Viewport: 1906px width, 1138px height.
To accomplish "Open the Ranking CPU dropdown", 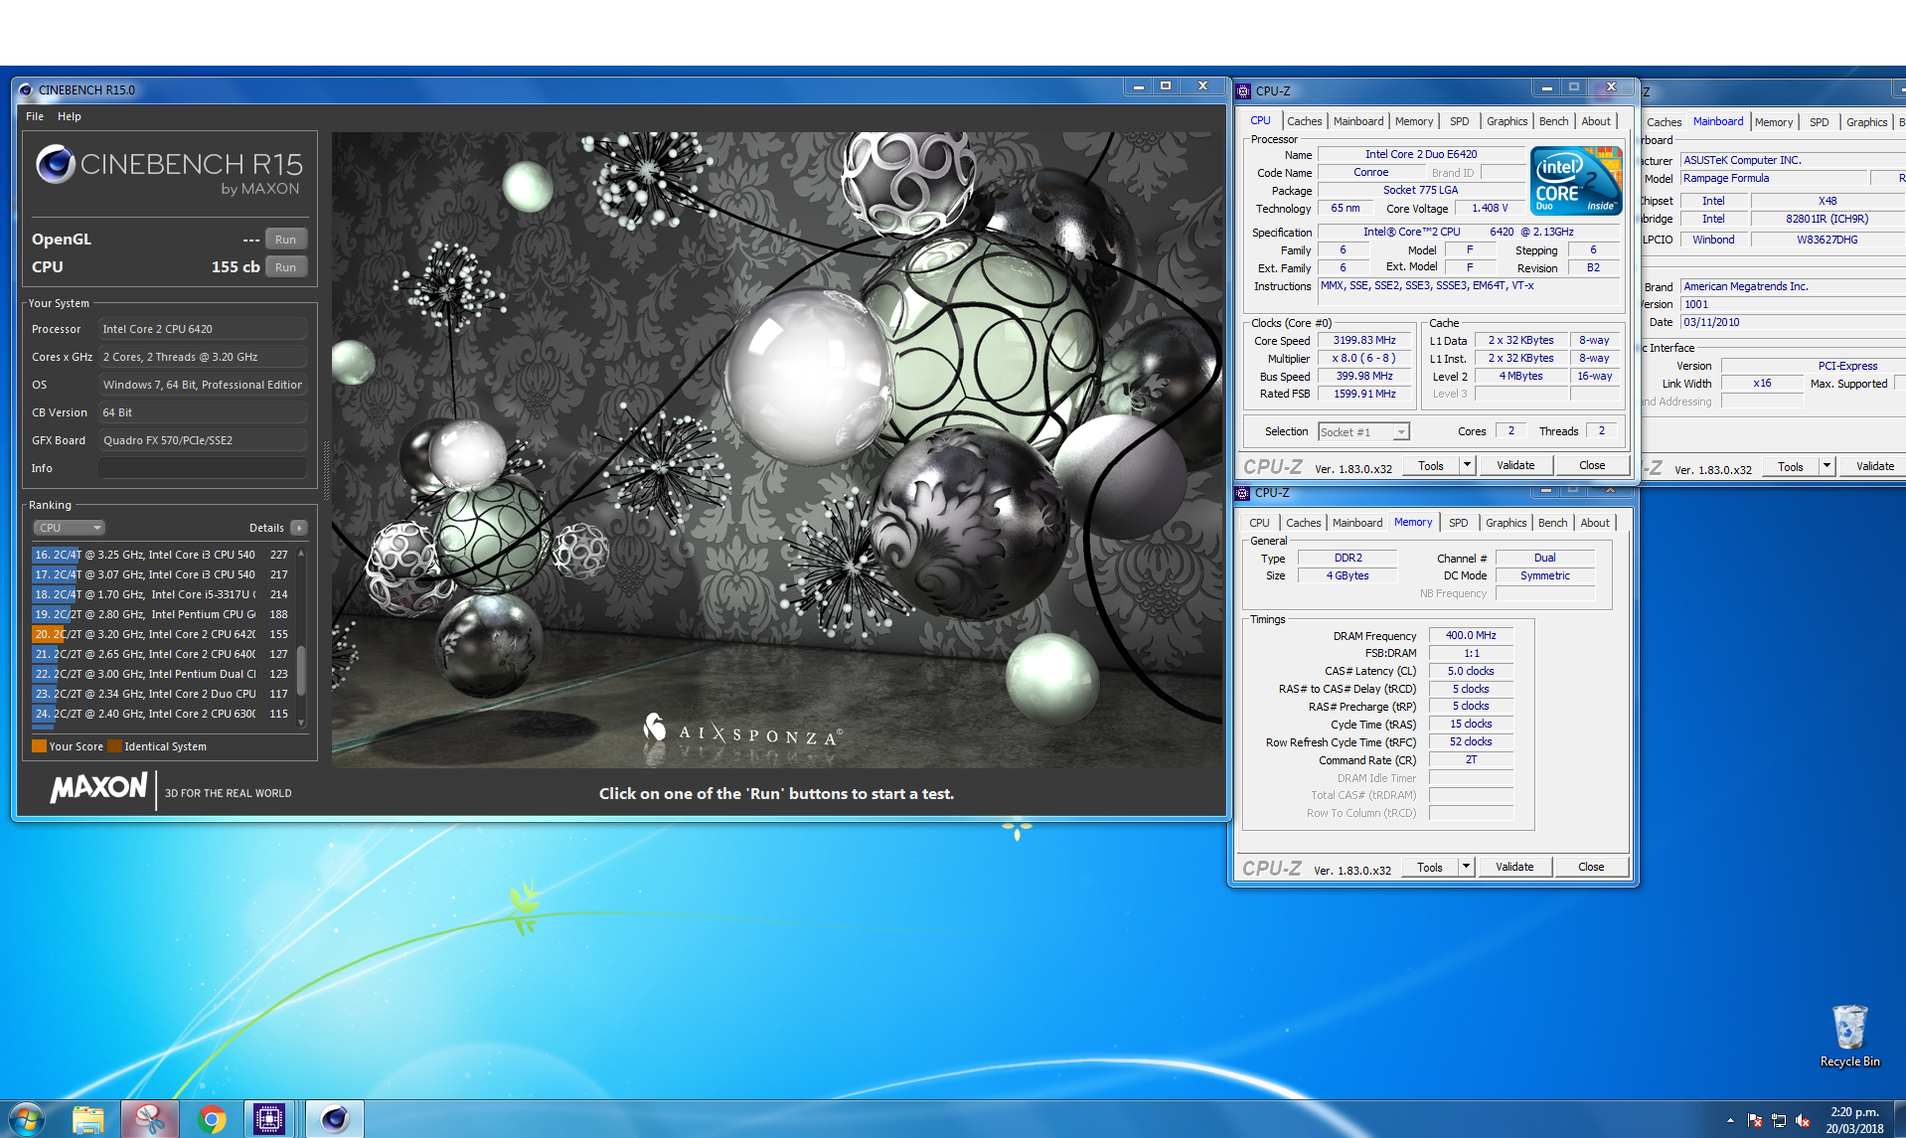I will pos(69,528).
